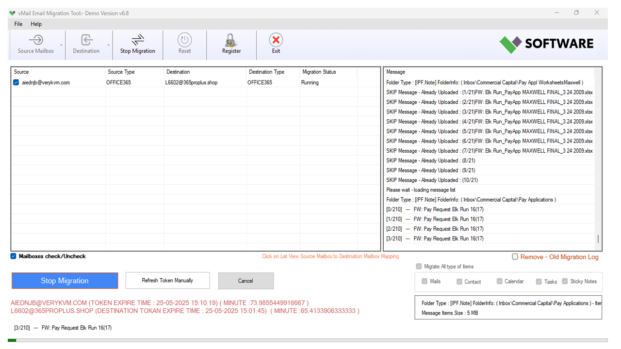Viewport: 621px width, 349px height.
Task: Toggle the Tasks checkbox
Action: 539,282
